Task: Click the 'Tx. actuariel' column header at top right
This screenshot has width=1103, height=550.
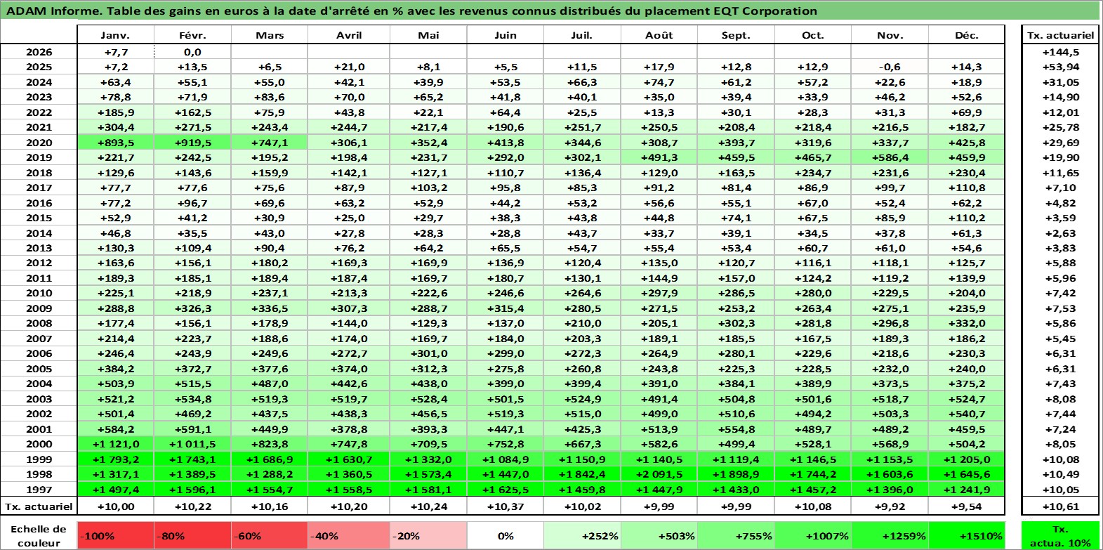Action: [x=1060, y=35]
